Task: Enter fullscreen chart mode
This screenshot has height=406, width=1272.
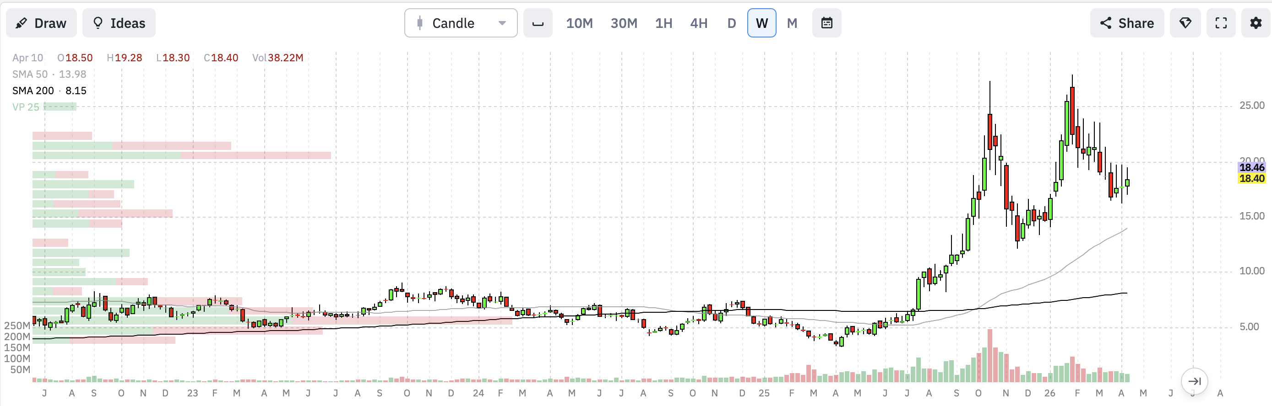Action: point(1221,23)
